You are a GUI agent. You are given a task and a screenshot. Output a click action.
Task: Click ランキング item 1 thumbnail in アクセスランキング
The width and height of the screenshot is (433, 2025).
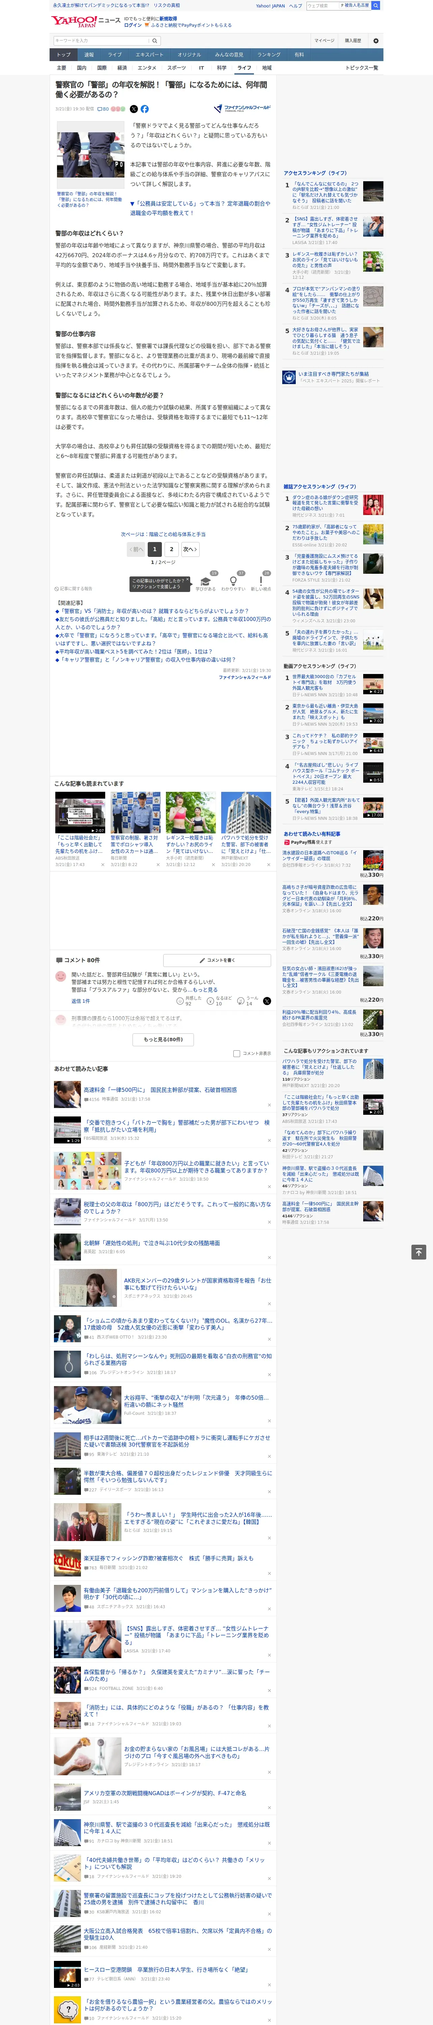[373, 191]
